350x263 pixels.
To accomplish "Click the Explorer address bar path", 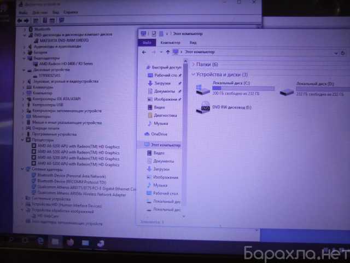I will (x=200, y=52).
